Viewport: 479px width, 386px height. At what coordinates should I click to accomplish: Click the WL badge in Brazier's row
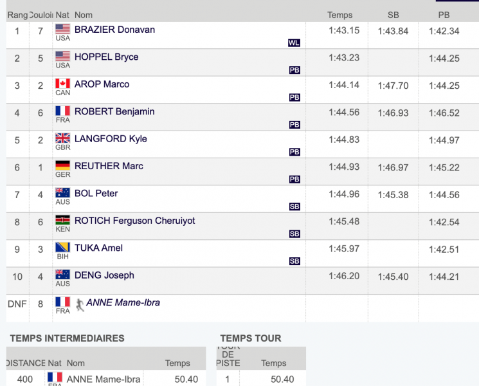pyautogui.click(x=294, y=43)
